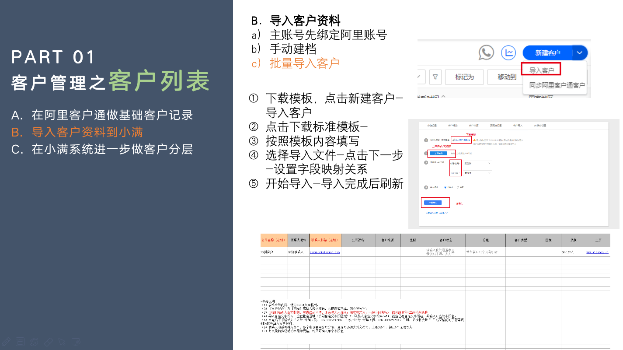Click the 客户状态 column header
Viewport: 623px width, 350px height.
[445, 240]
